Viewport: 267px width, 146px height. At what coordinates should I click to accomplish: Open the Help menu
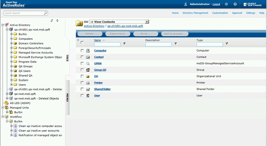click(x=262, y=13)
